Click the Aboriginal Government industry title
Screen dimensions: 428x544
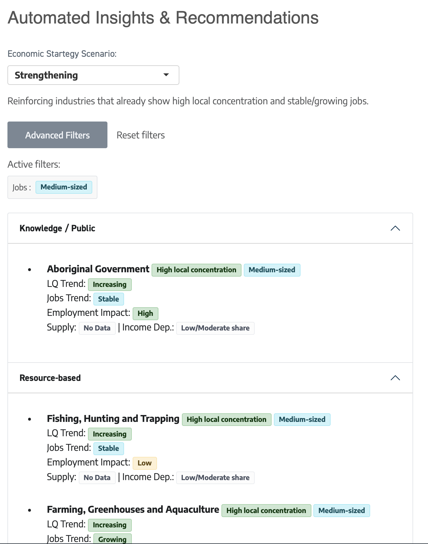(x=98, y=269)
